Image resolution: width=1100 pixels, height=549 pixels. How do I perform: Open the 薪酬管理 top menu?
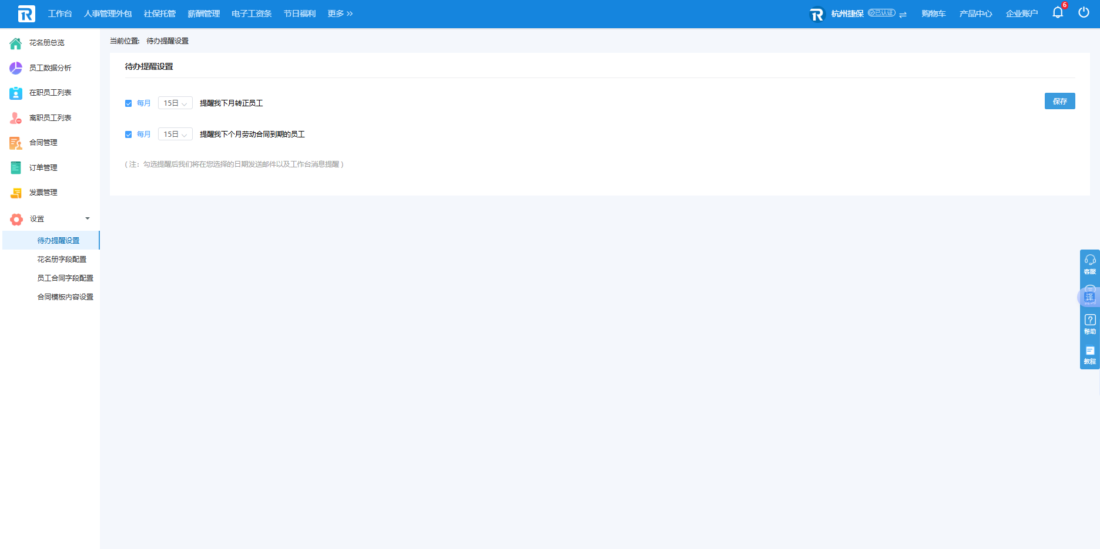pos(203,14)
